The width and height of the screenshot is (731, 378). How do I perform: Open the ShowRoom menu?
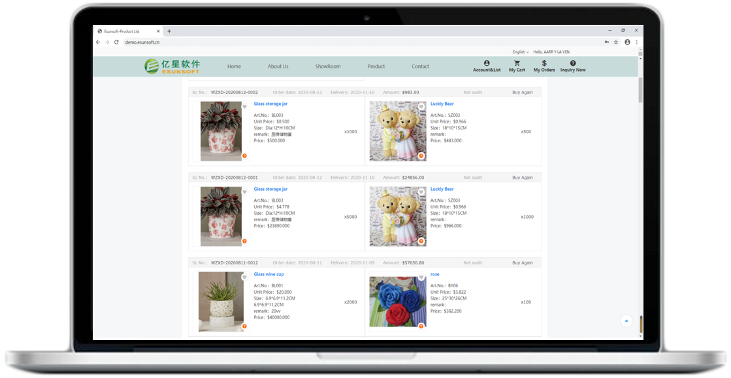pyautogui.click(x=328, y=66)
